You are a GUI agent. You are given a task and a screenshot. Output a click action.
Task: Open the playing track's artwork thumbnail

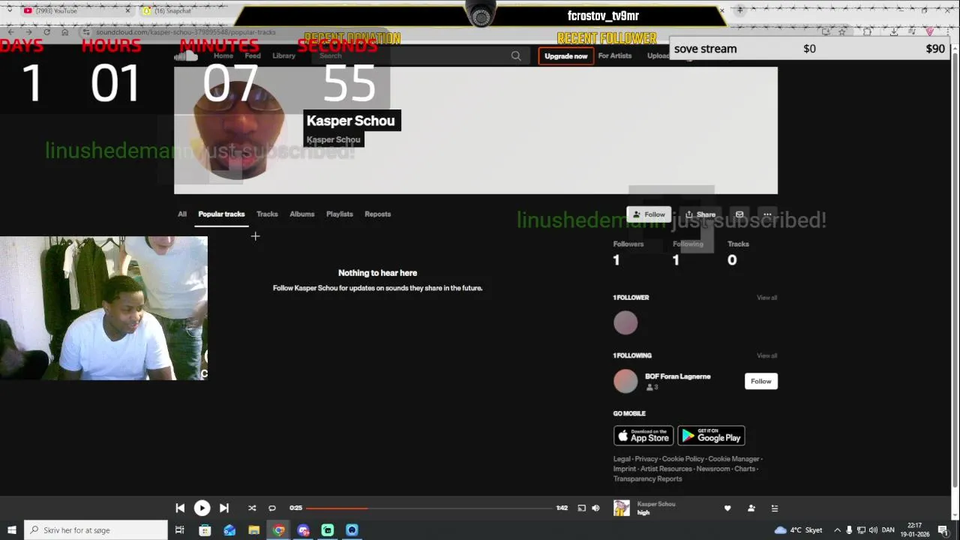622,508
